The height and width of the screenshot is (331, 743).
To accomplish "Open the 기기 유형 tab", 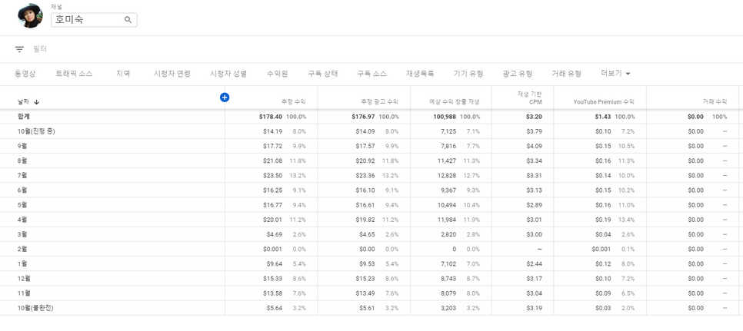I will click(x=468, y=74).
